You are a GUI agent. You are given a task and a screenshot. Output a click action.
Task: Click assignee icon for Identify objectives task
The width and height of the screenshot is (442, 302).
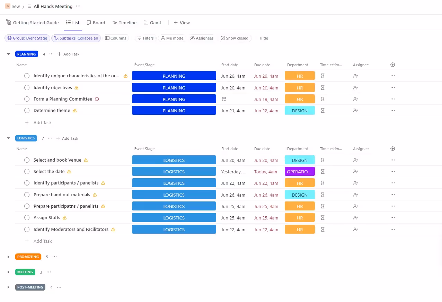355,88
